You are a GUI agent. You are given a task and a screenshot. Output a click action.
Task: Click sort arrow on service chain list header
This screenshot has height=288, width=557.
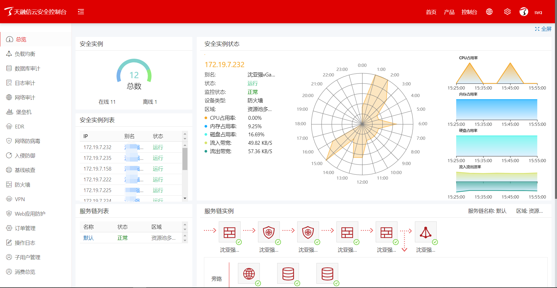point(185,227)
